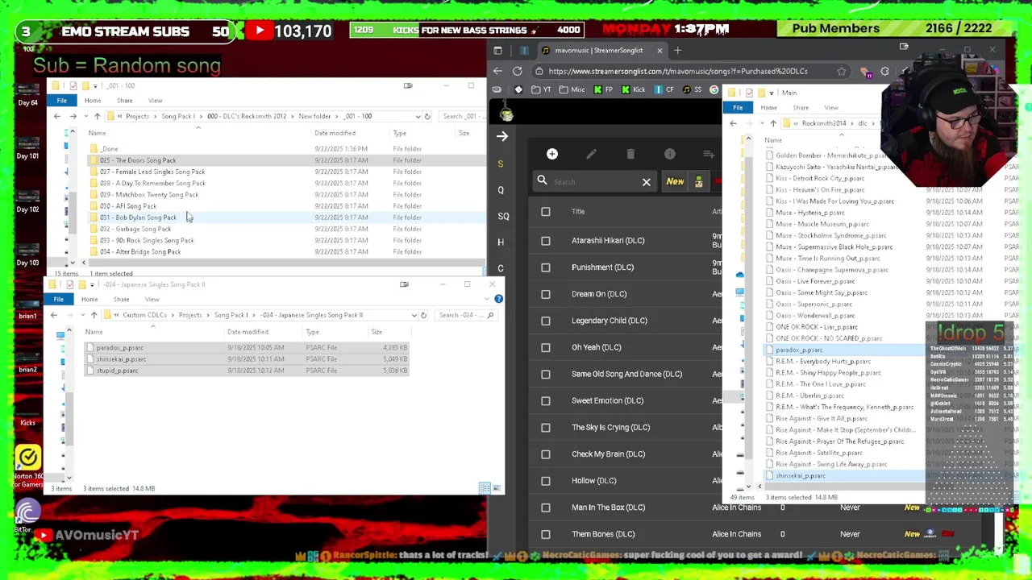
Task: Expand ribbon chevron in Japanese Singles window
Action: 487,299
